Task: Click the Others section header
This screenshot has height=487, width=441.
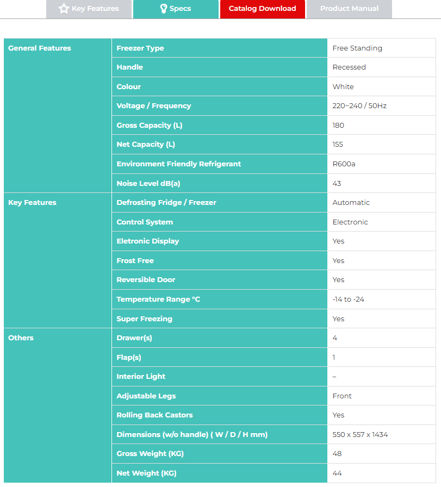Action: pos(21,338)
